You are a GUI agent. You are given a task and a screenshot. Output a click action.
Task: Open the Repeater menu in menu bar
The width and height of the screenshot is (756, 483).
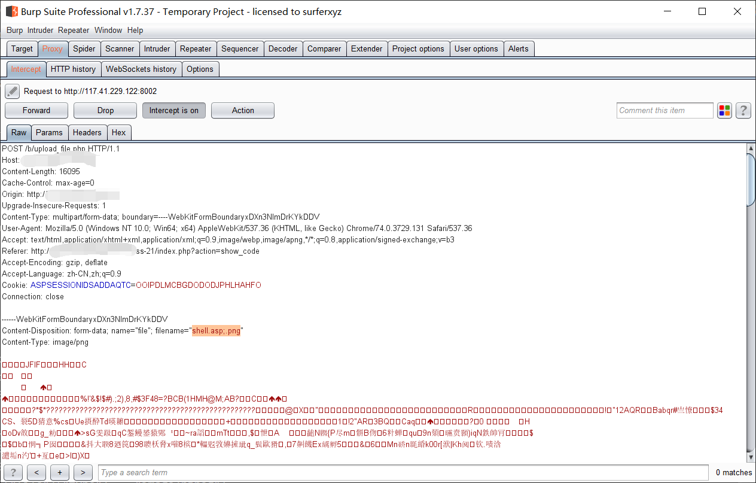pos(74,30)
